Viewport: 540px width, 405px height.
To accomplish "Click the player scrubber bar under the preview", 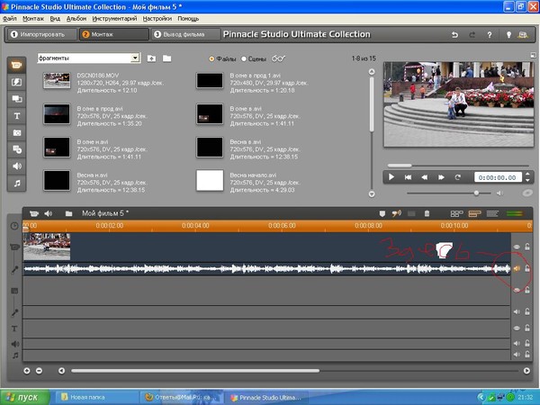I will tap(458, 166).
